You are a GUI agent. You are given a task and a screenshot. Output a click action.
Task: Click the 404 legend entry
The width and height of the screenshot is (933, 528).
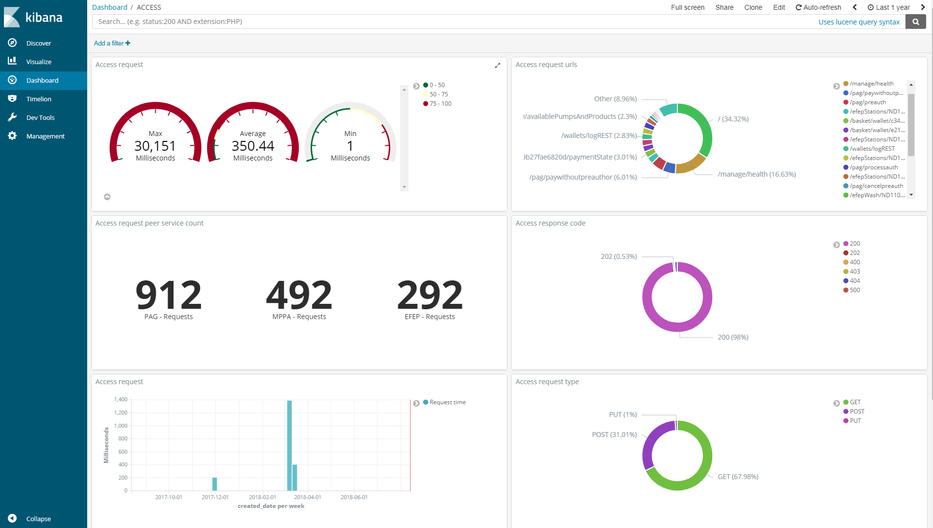point(852,281)
